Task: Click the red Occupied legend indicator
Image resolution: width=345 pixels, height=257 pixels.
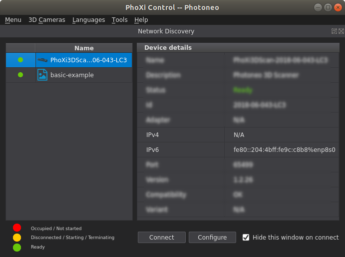Action: [17, 228]
